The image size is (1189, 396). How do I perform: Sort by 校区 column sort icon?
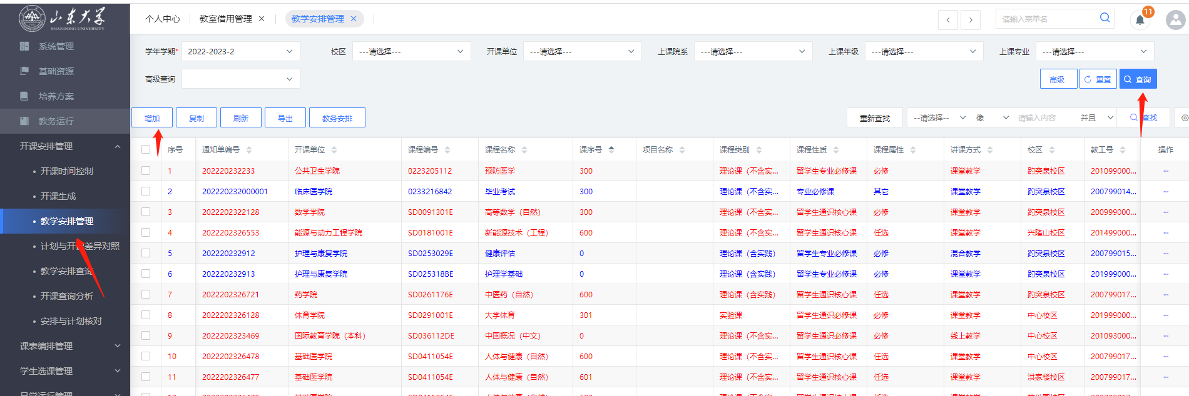1052,150
